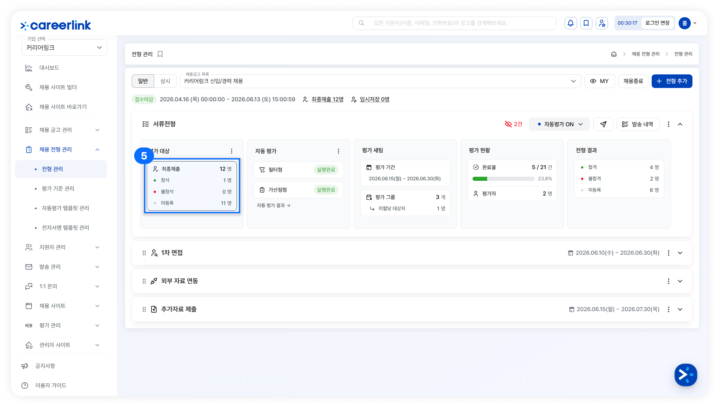Focus the applicant search input field
This screenshot has height=407, width=718.
pos(454,23)
